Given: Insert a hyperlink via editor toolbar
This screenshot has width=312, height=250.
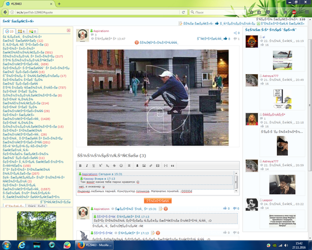Looking at the screenshot, I should [151, 166].
